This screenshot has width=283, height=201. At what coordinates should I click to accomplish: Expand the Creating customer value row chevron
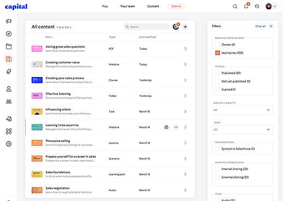[185, 64]
